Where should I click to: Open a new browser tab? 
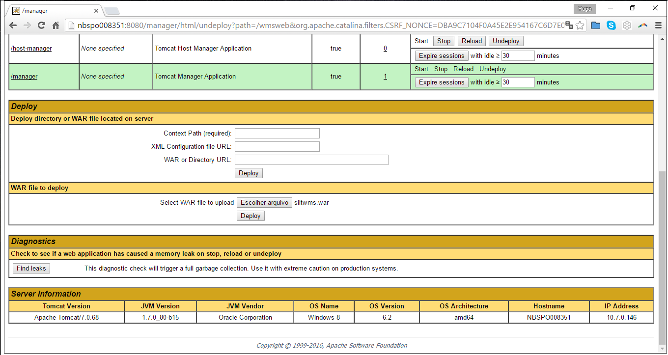[x=111, y=11]
